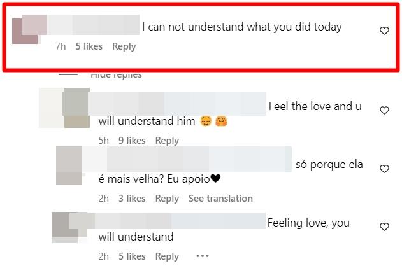View the 9 likes on first reply
The height and width of the screenshot is (280, 402).
132,141
